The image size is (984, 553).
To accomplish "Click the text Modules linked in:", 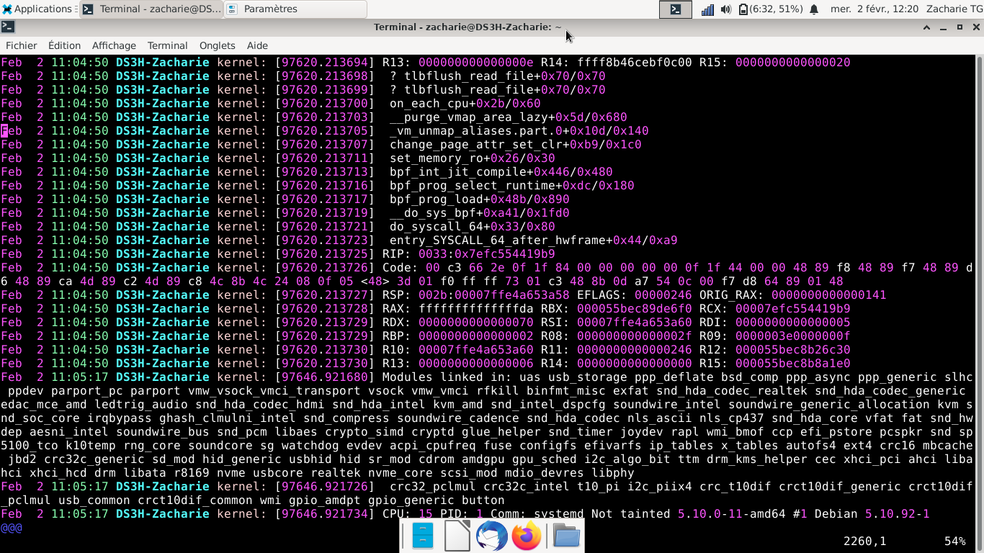I will [447, 377].
